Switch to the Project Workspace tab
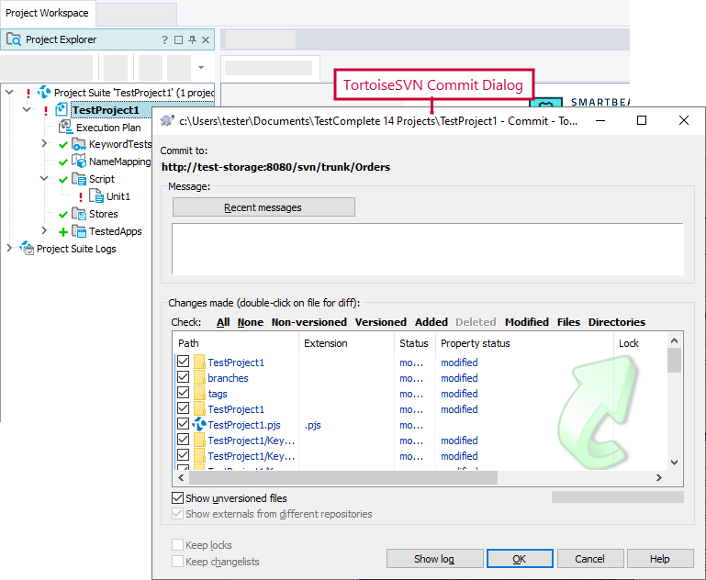 coord(47,13)
